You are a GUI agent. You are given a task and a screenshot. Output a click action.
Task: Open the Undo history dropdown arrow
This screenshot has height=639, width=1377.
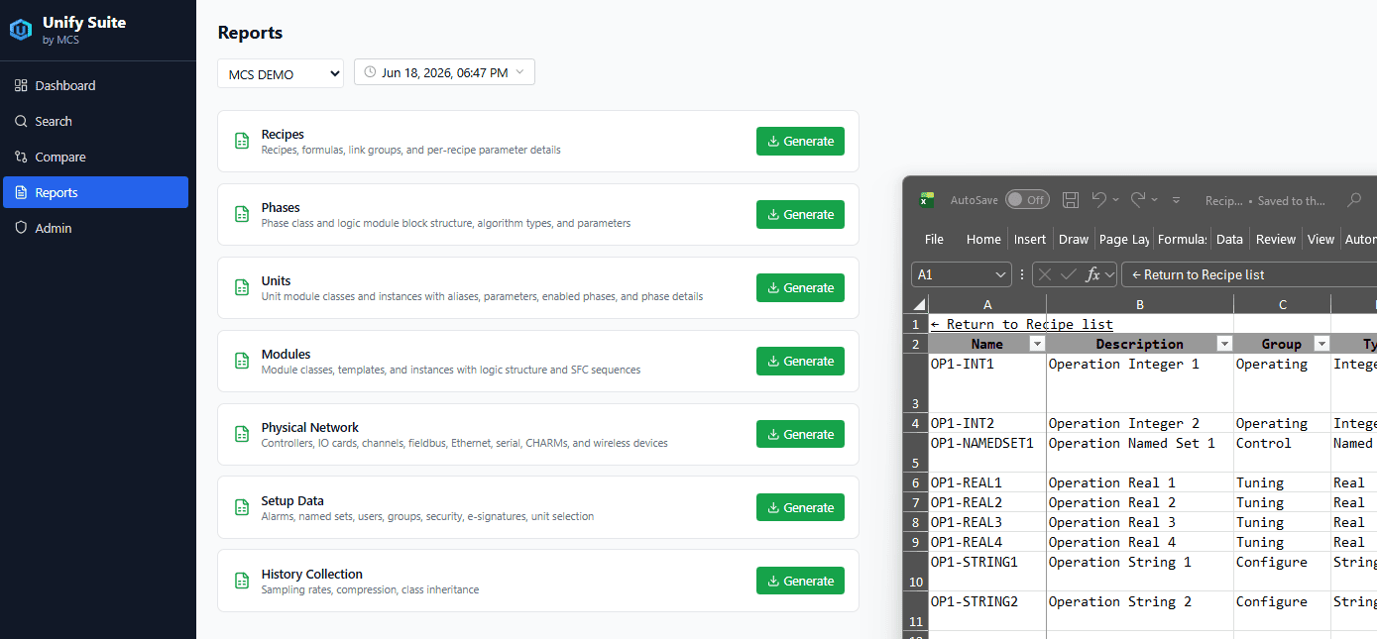coord(1115,199)
